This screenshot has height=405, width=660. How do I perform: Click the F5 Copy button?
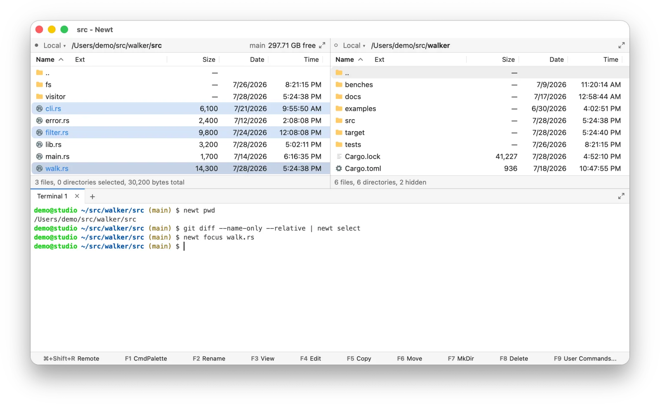click(x=359, y=358)
